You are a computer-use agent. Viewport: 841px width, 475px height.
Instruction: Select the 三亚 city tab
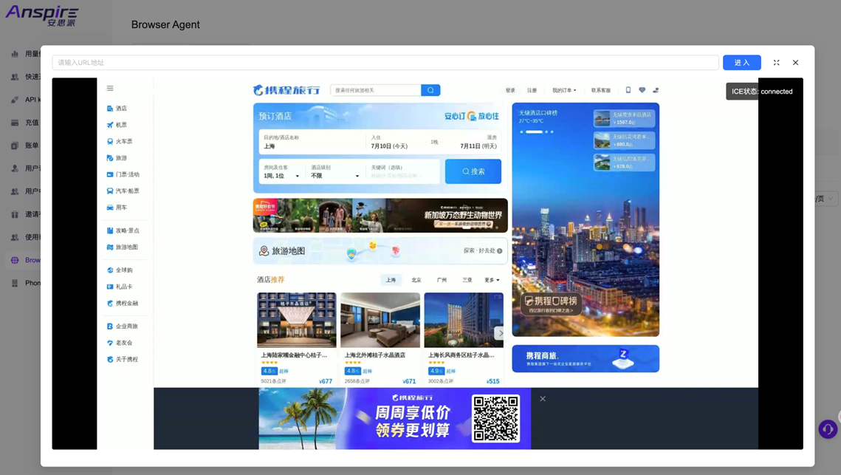(467, 280)
